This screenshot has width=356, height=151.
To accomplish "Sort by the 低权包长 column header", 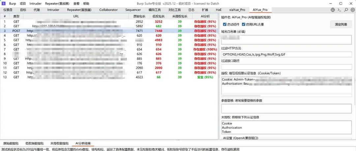I will [x=158, y=16].
